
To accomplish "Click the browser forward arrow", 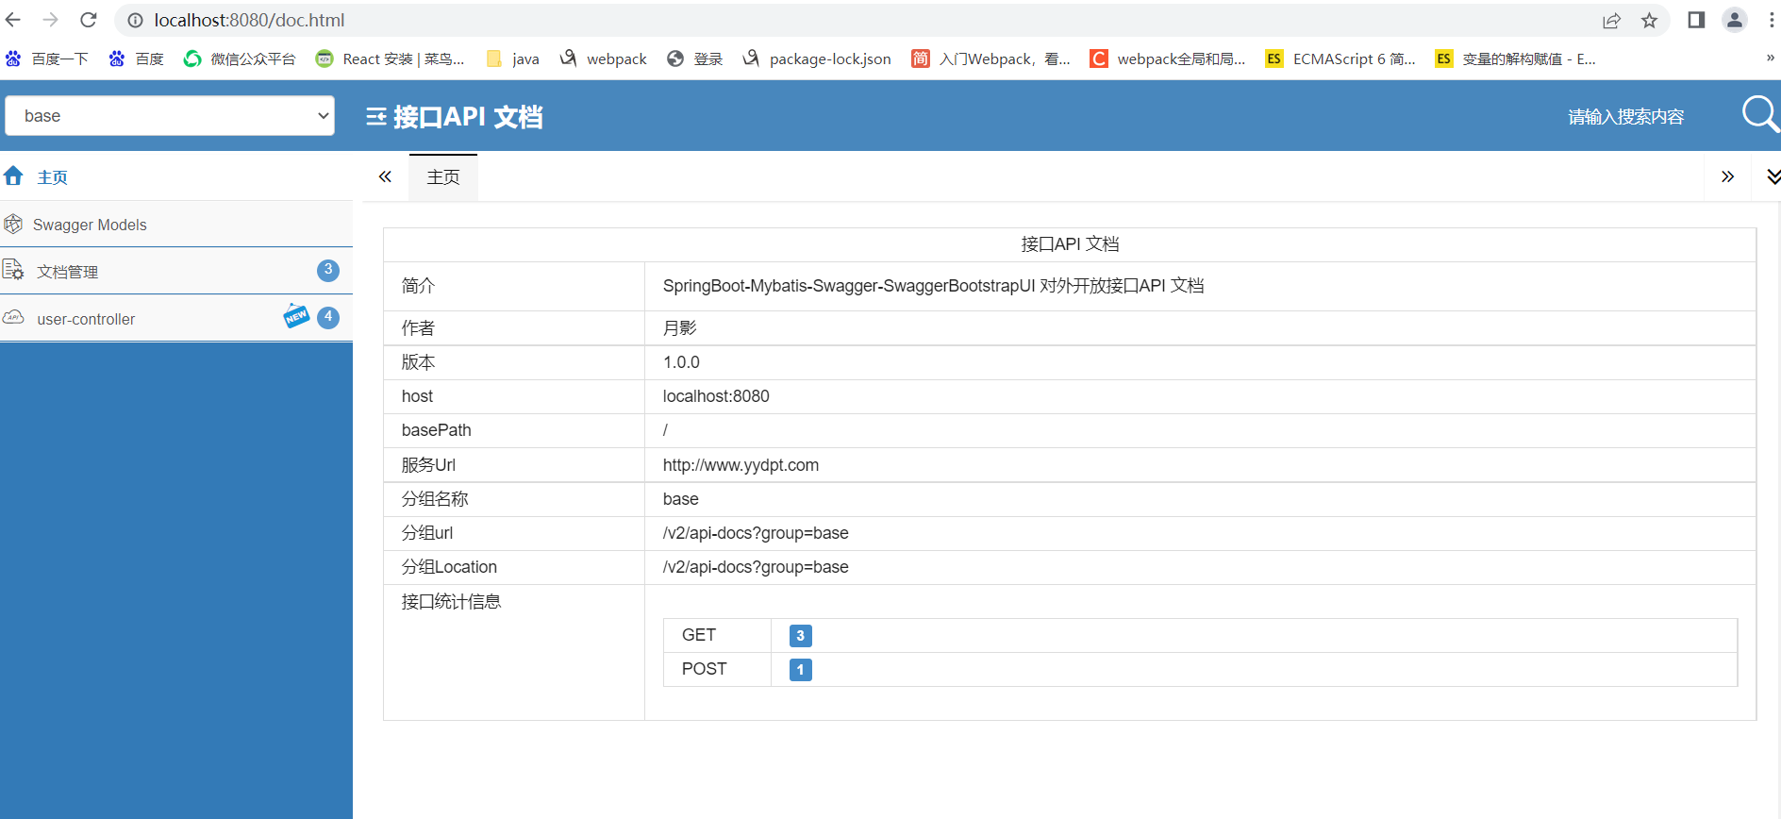I will click(51, 20).
